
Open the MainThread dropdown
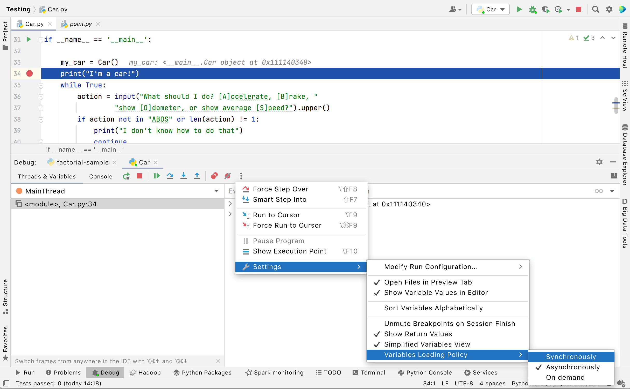click(x=216, y=191)
